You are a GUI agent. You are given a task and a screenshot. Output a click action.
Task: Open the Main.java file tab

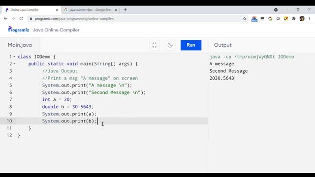click(x=20, y=45)
